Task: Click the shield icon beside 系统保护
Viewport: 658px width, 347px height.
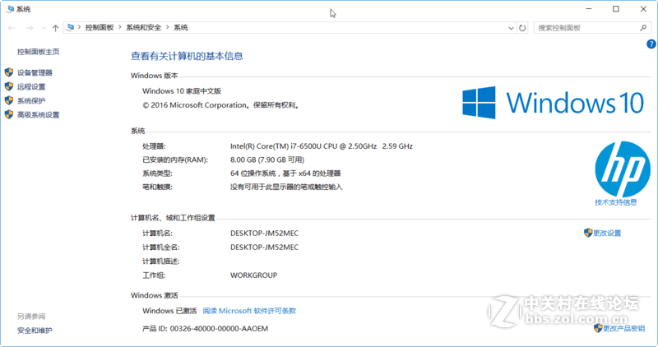Action: point(9,100)
